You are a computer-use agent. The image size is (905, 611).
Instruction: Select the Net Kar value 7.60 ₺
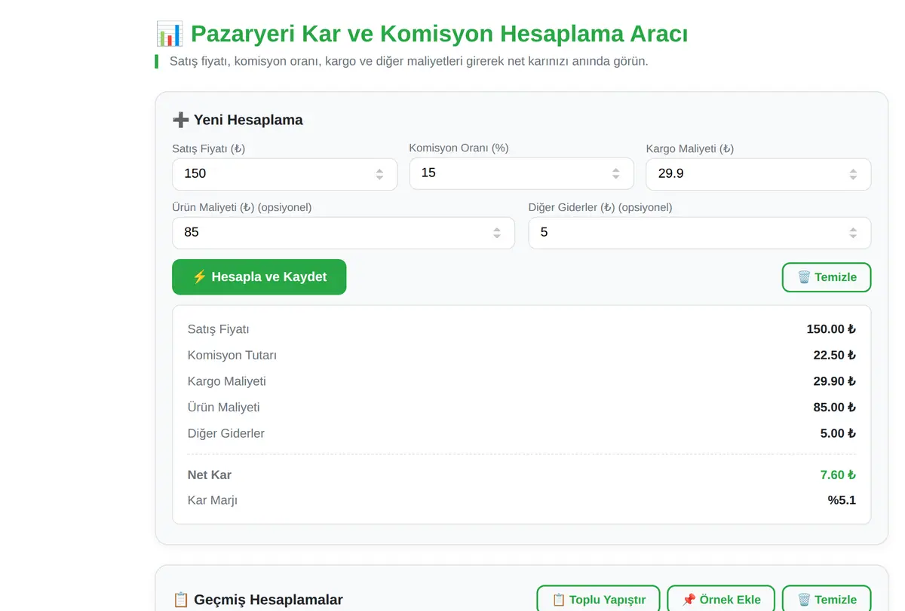pyautogui.click(x=838, y=475)
